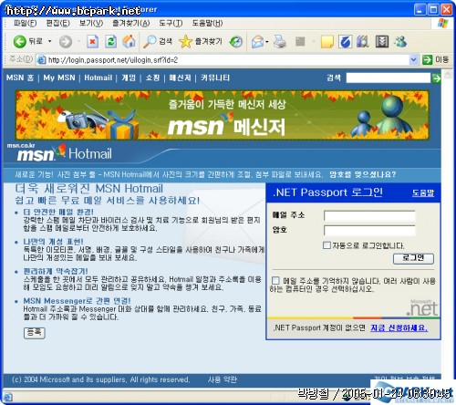
Task: Click the grayed-out edit toolbar icon
Action: tap(300, 42)
